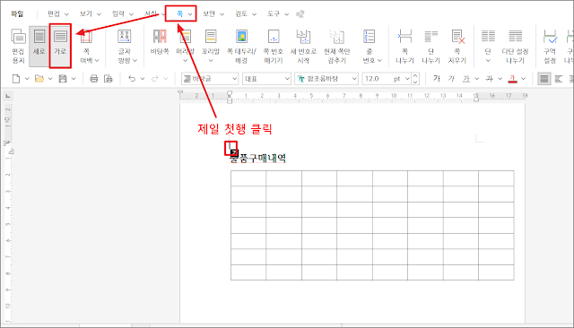Open the 도구 menu
574x328 pixels.
coord(277,14)
